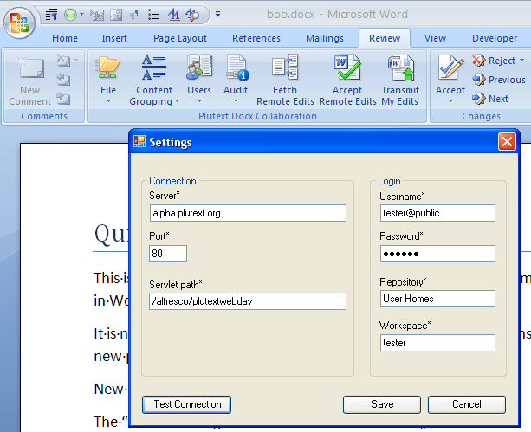Viewport: 531px width, 432px height.
Task: Jump to Next change
Action: [491, 99]
